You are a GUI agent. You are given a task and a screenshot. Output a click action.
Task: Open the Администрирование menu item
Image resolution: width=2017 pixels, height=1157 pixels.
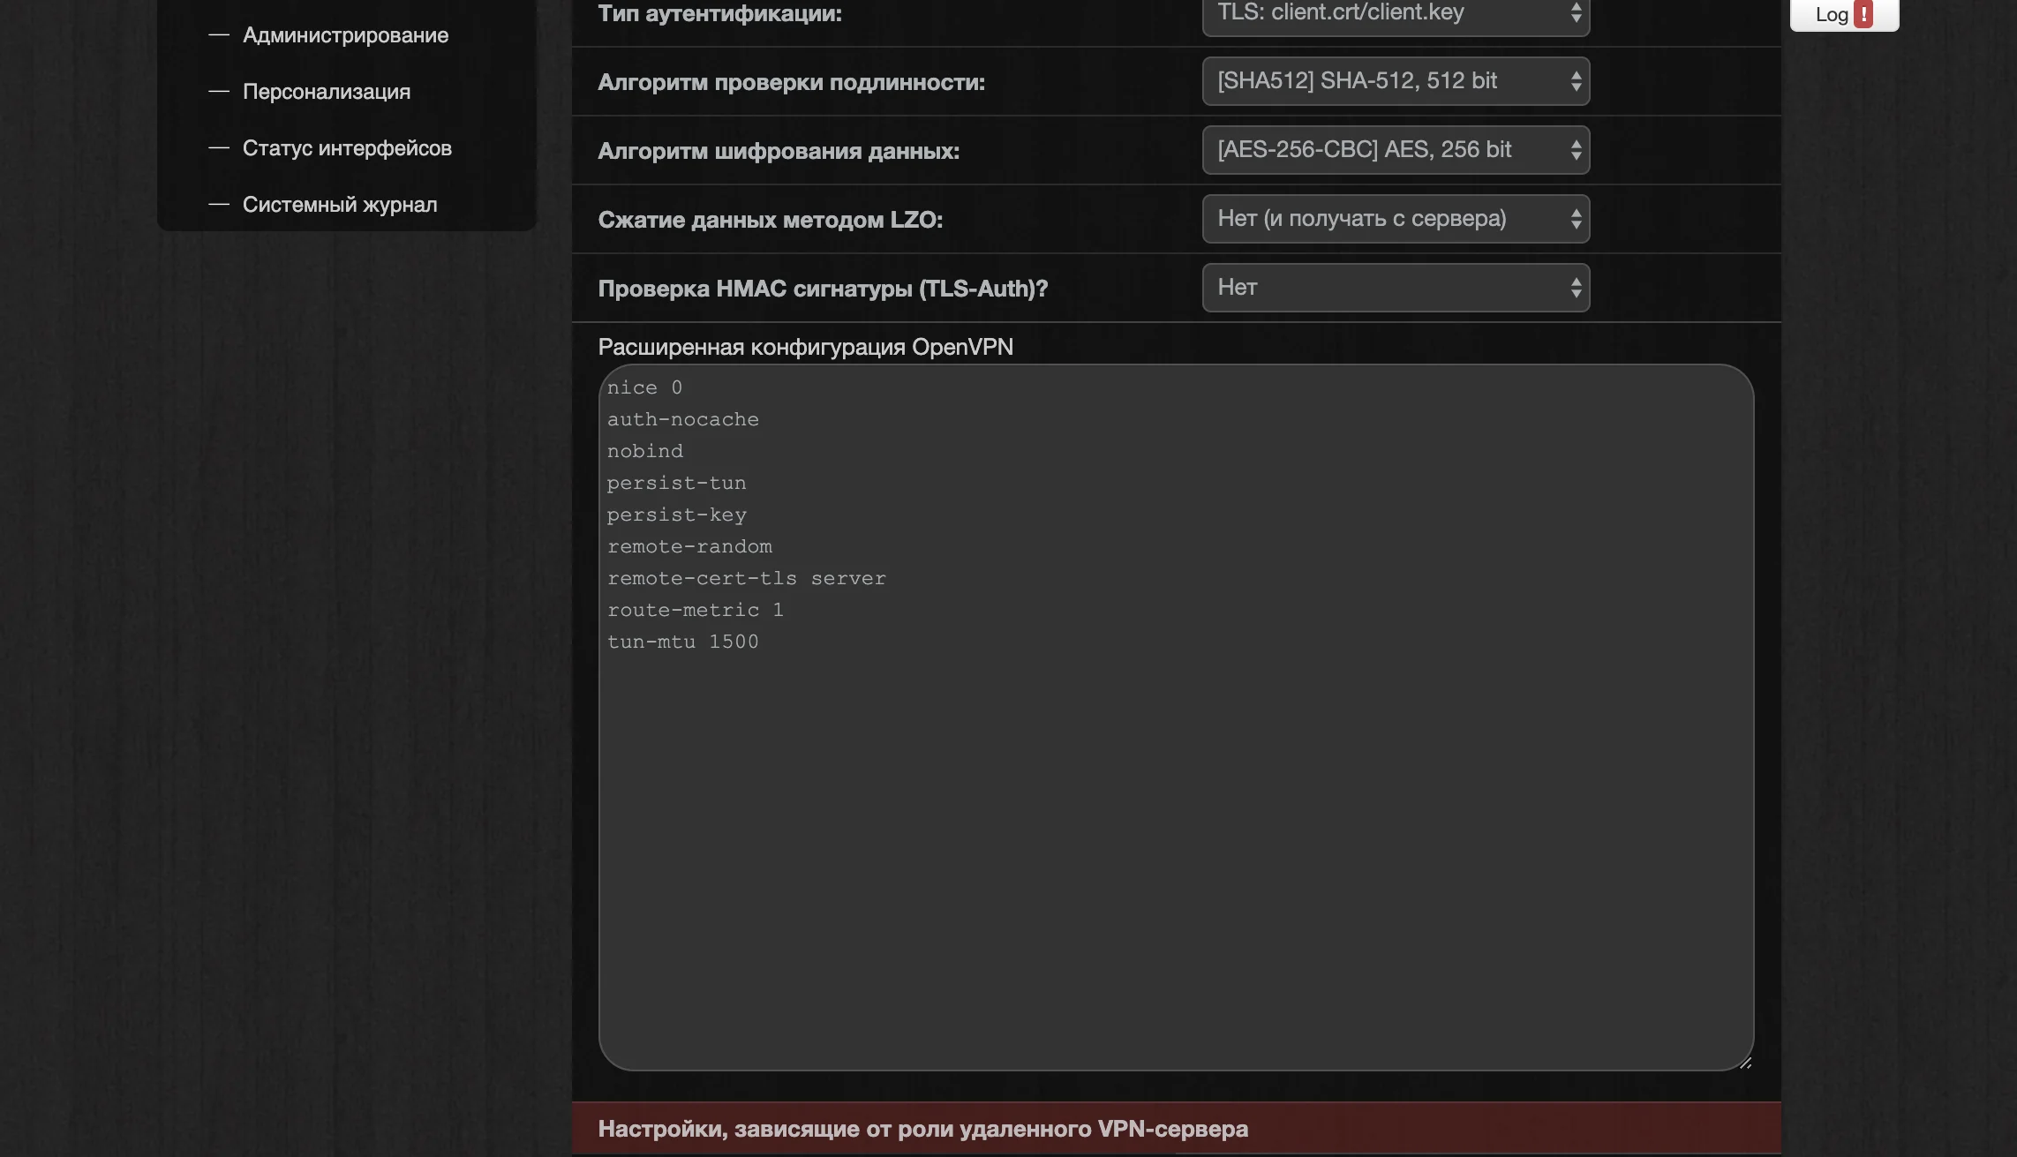pyautogui.click(x=345, y=35)
